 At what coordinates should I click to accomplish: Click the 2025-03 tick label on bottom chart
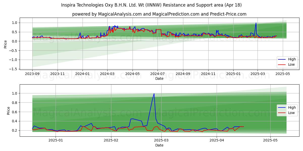coord(161,141)
